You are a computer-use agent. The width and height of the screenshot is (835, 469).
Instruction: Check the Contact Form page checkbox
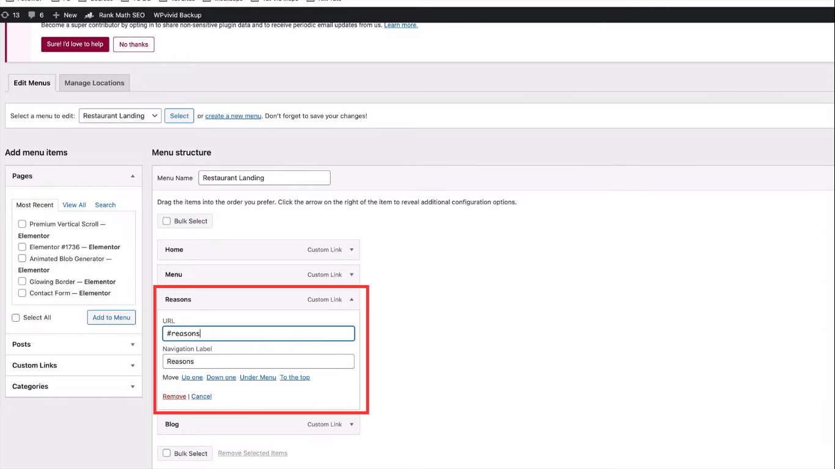tap(22, 293)
